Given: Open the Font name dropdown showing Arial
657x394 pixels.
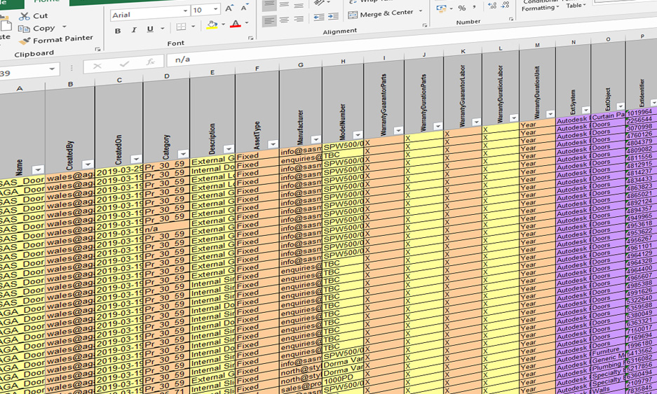Looking at the screenshot, I should point(186,11).
